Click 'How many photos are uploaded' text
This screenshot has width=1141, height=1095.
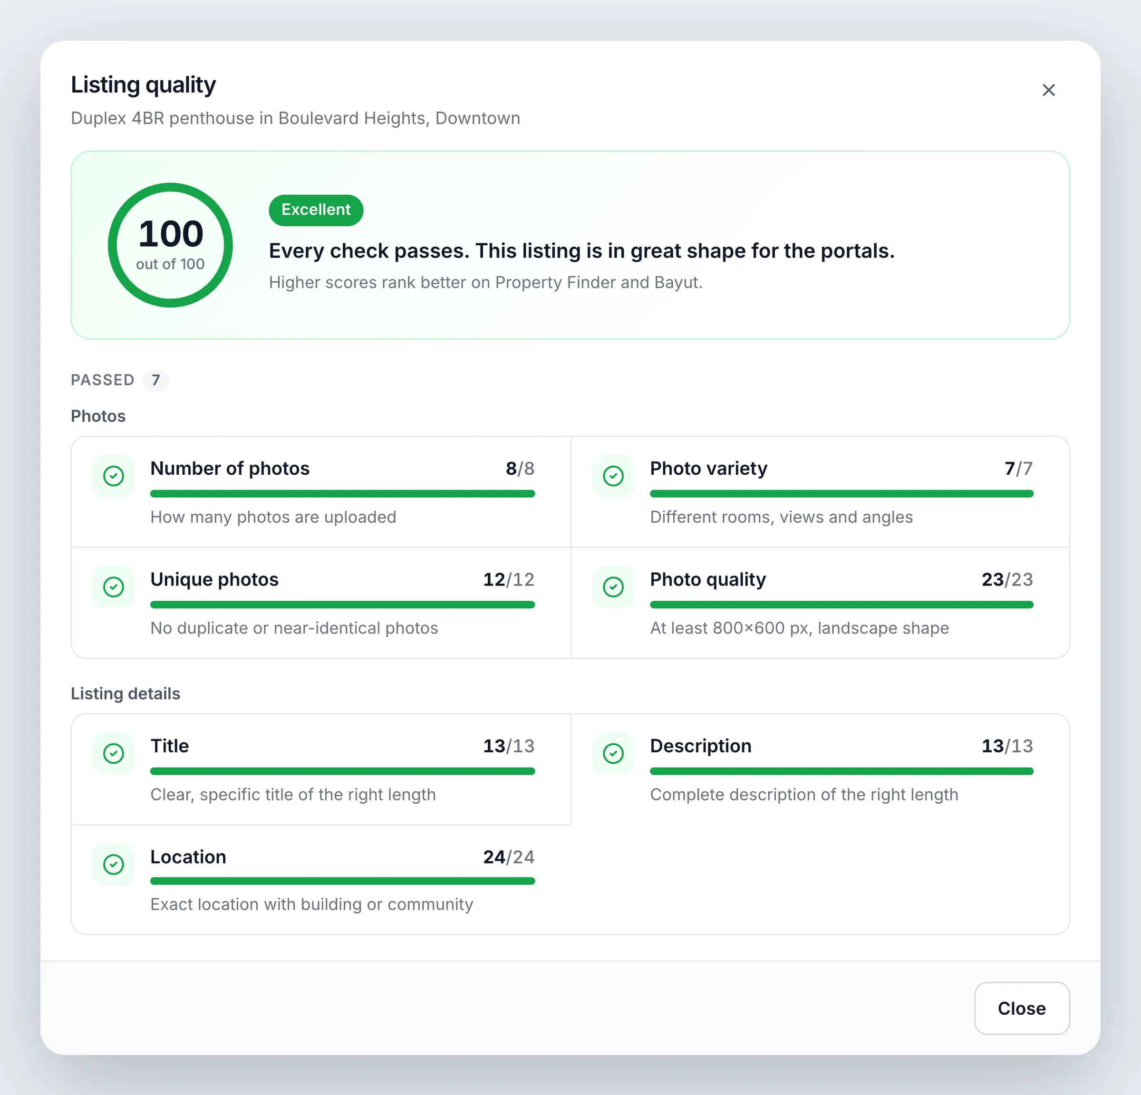click(273, 517)
